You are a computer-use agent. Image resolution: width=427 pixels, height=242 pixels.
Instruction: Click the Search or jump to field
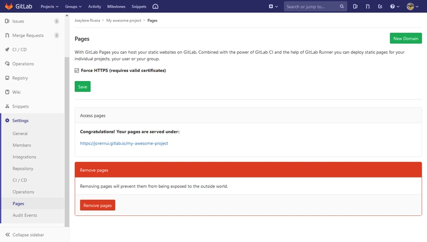point(312,6)
